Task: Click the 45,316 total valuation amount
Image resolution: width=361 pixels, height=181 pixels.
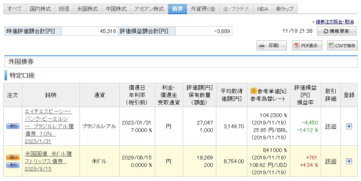Action: pyautogui.click(x=108, y=32)
